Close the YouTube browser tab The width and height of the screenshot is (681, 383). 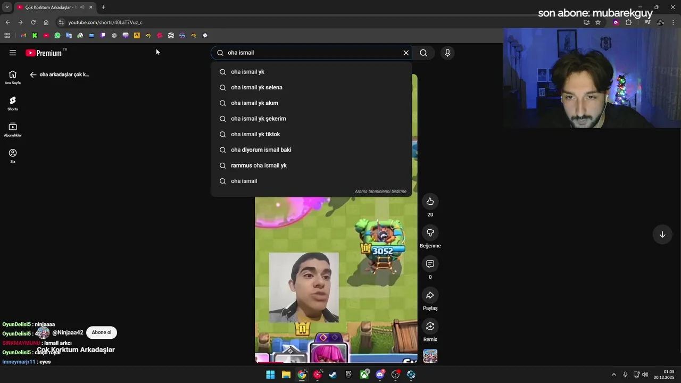tap(90, 7)
